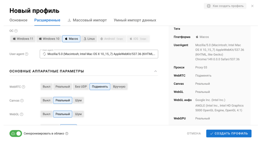This screenshot has height=144, width=262.
Task: Click Отмена button
Action: pos(194,134)
